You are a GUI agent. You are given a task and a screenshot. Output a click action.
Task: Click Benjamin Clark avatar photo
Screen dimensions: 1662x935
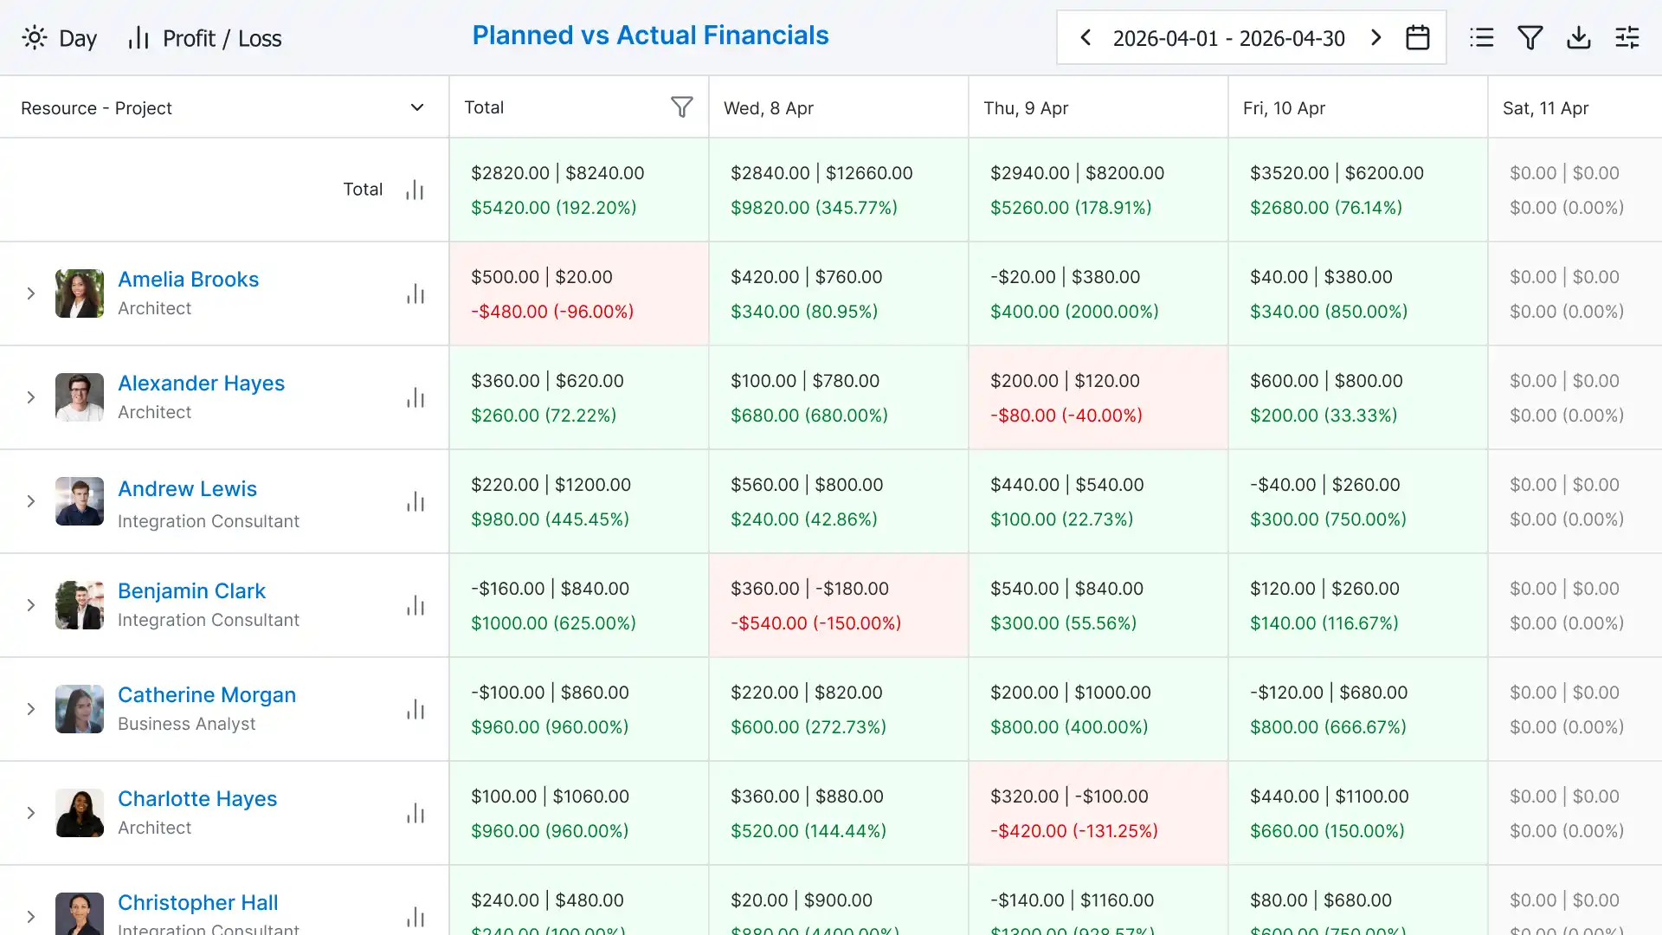pyautogui.click(x=80, y=605)
